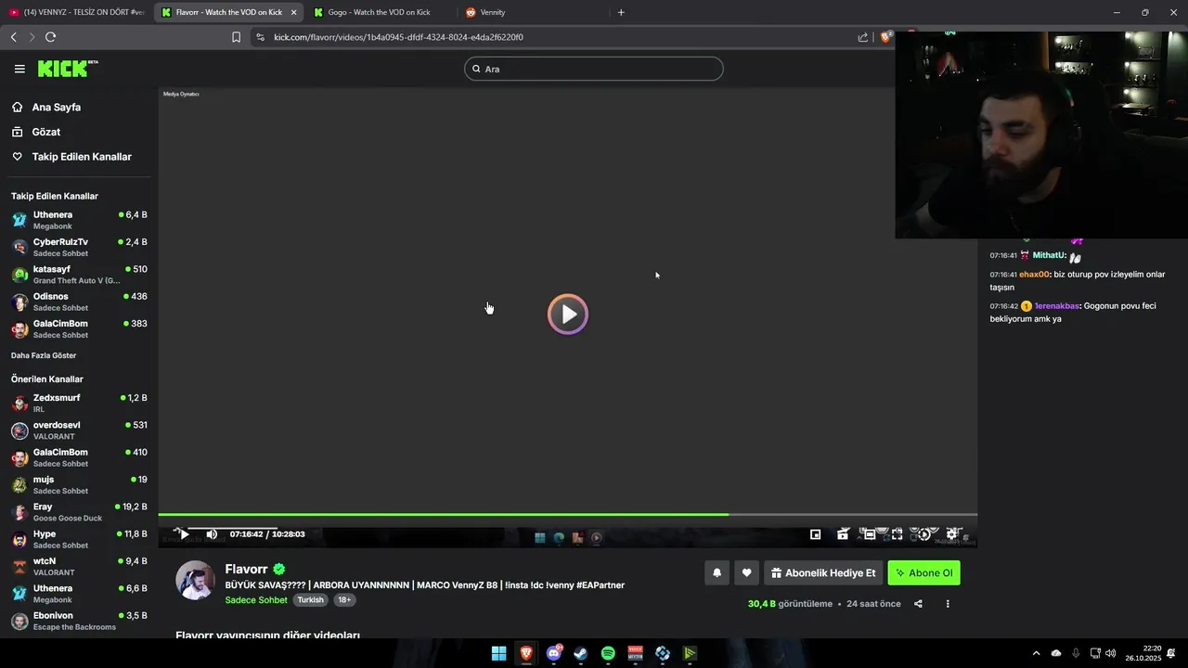The height and width of the screenshot is (668, 1188).
Task: Open the Sadece Sohbet category link under the title
Action: coord(256,600)
